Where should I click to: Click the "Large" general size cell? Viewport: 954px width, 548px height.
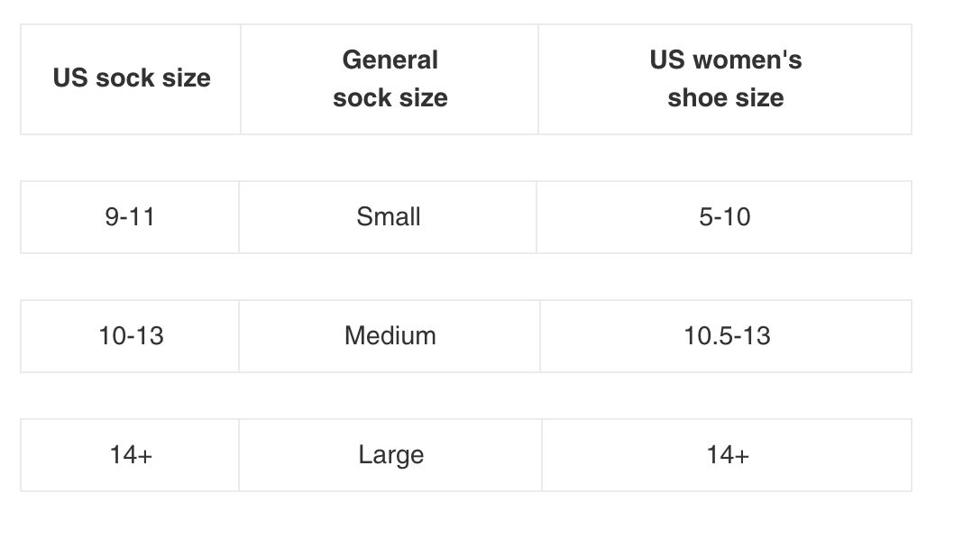(390, 455)
